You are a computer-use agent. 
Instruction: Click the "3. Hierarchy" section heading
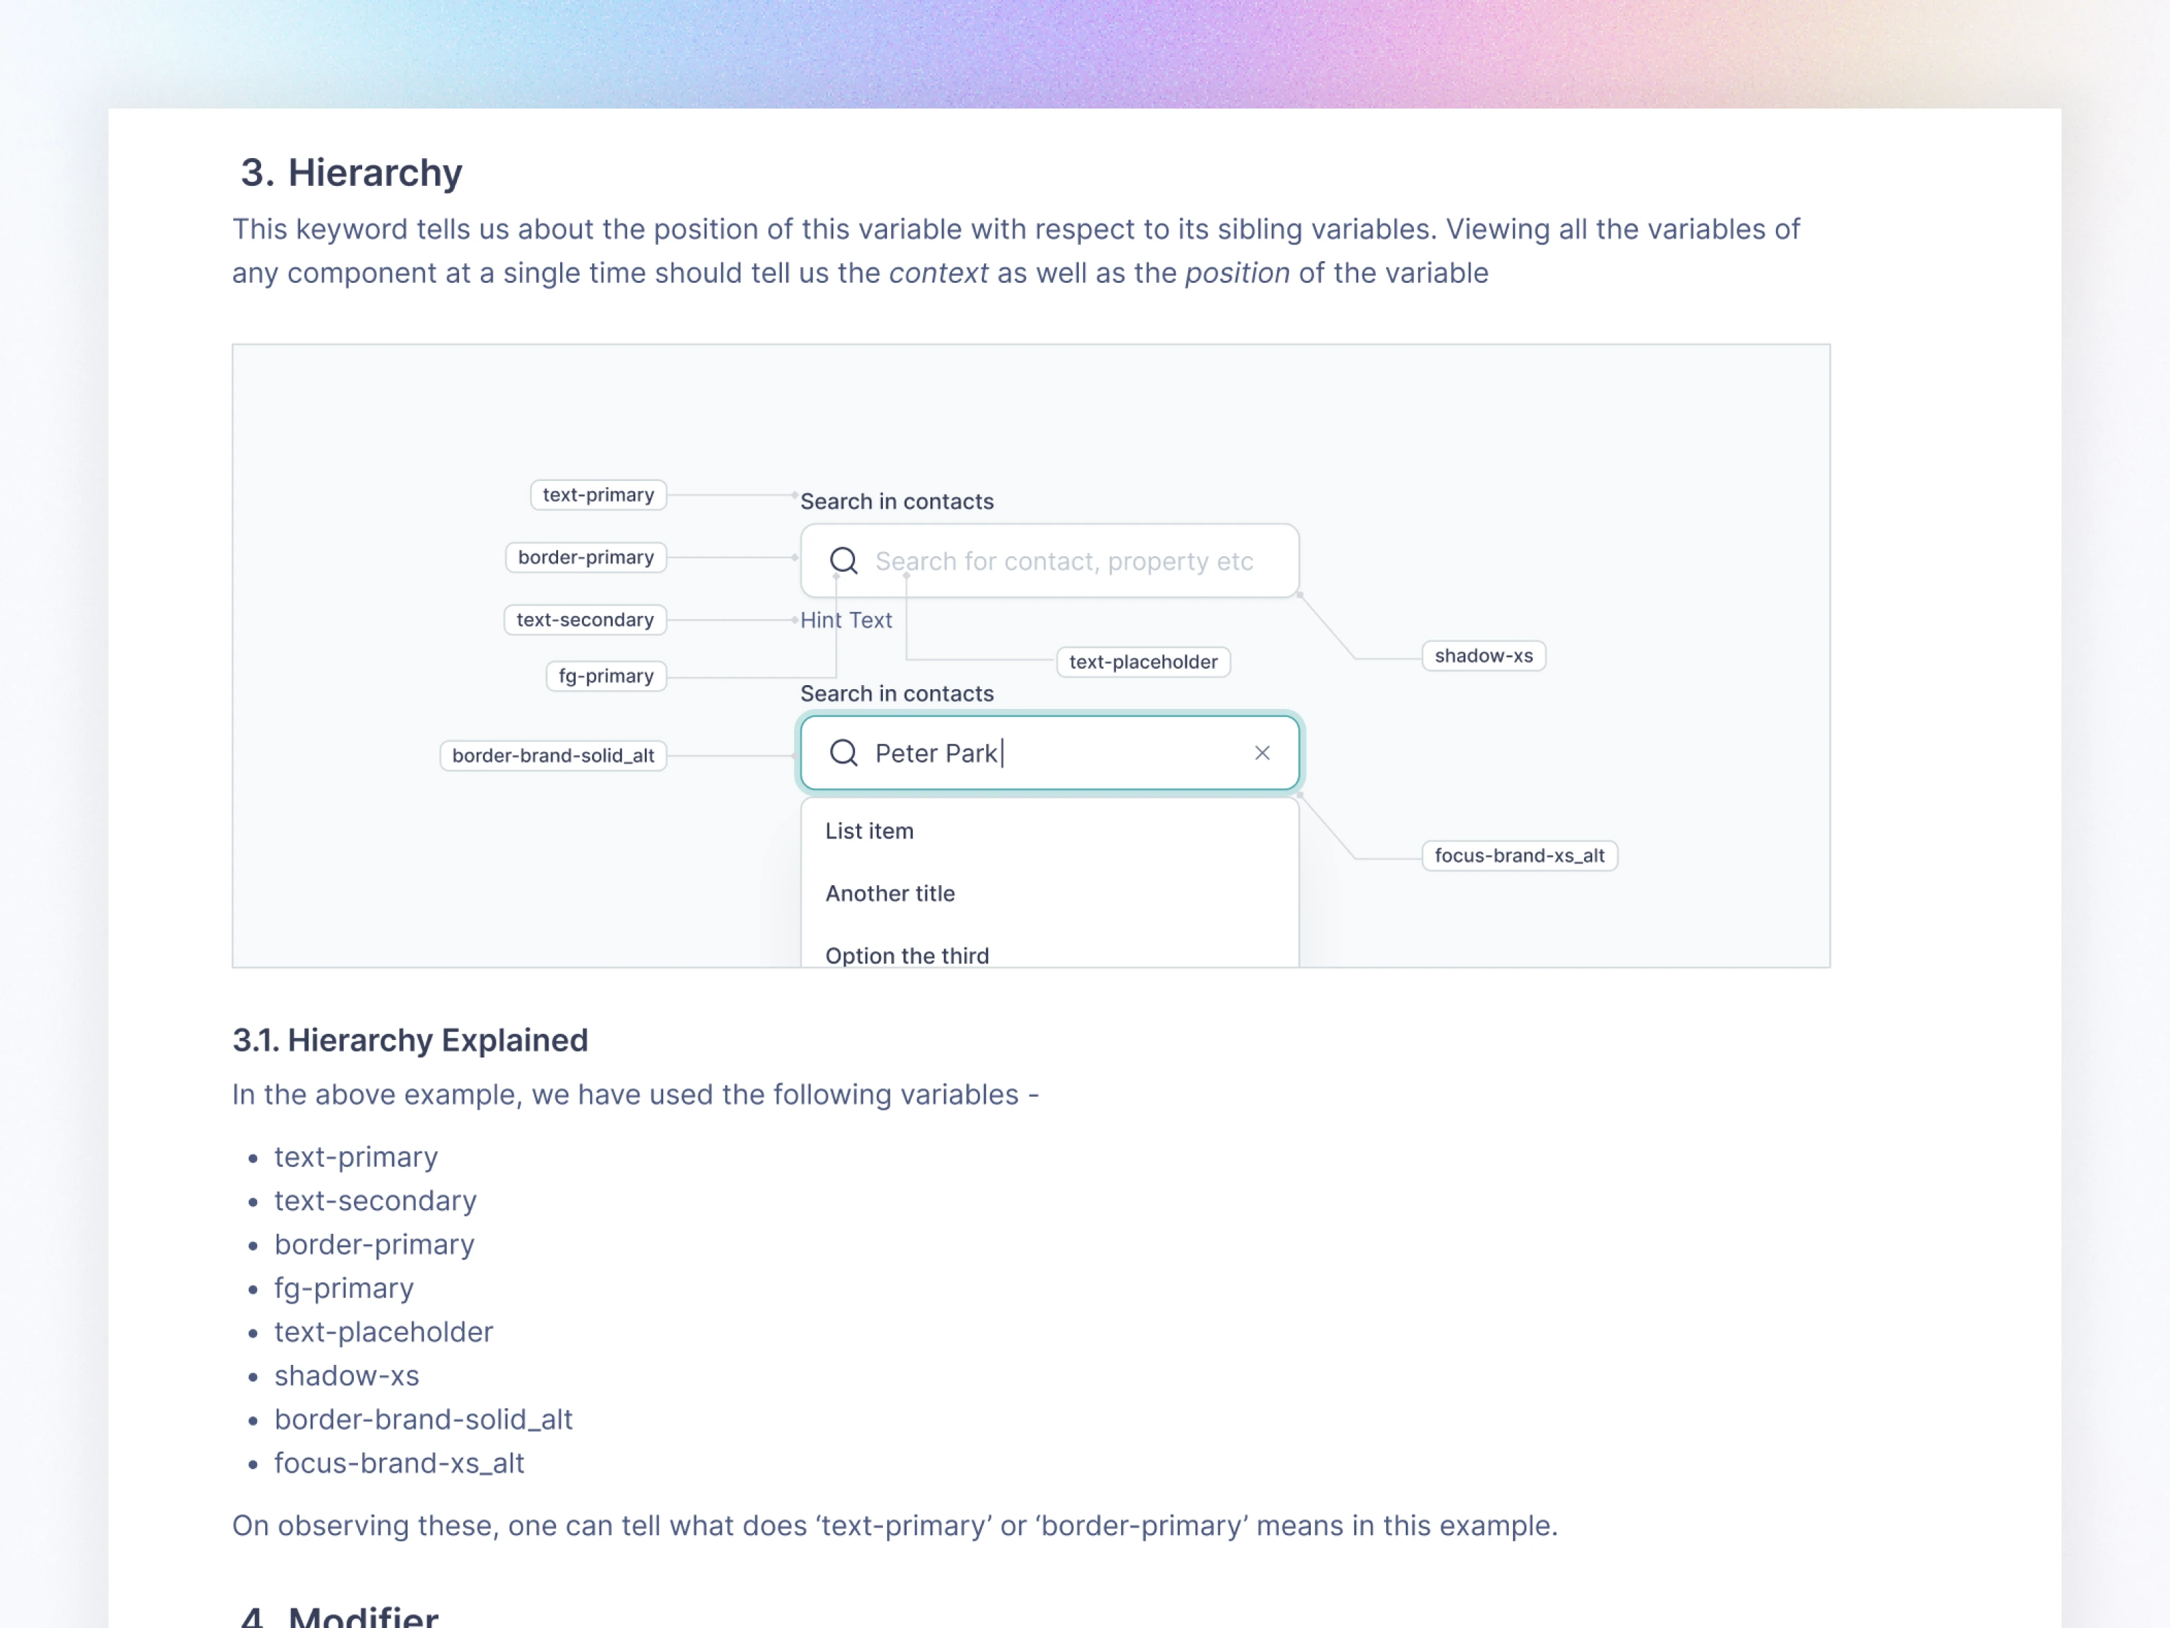click(x=351, y=173)
